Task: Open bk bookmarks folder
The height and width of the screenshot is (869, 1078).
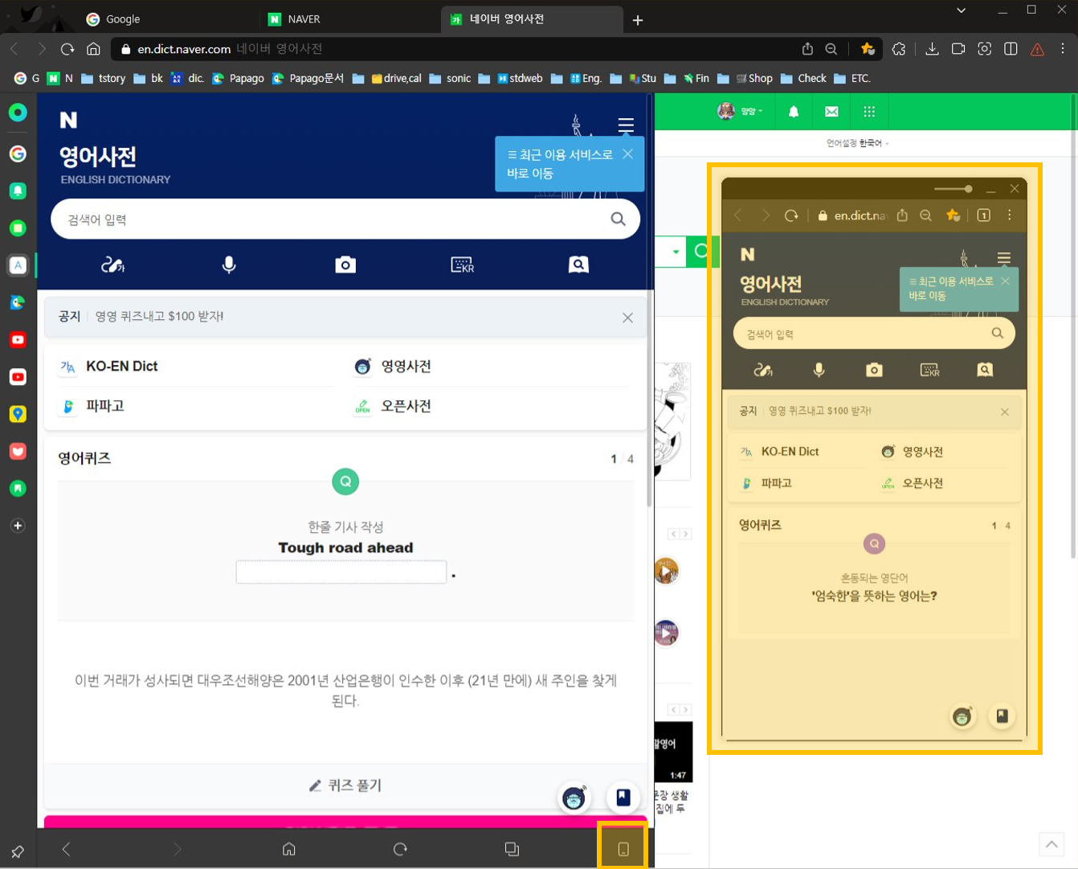Action: click(x=148, y=78)
